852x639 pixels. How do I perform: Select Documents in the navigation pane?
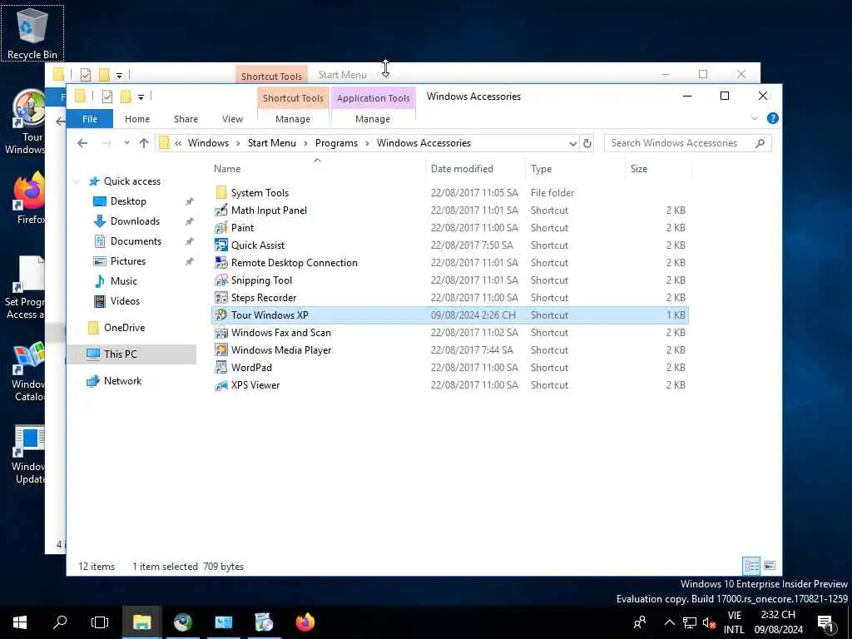pos(136,241)
